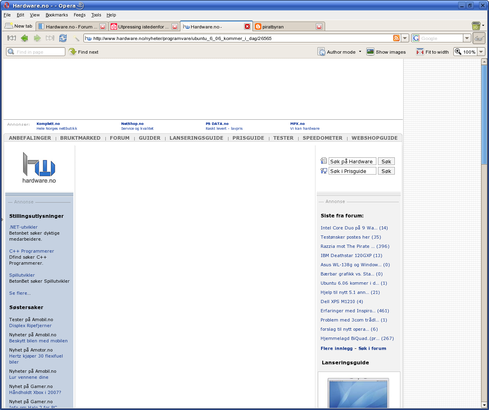The height and width of the screenshot is (410, 489).
Task: Reload the page with the Reload icon
Action: (x=63, y=38)
